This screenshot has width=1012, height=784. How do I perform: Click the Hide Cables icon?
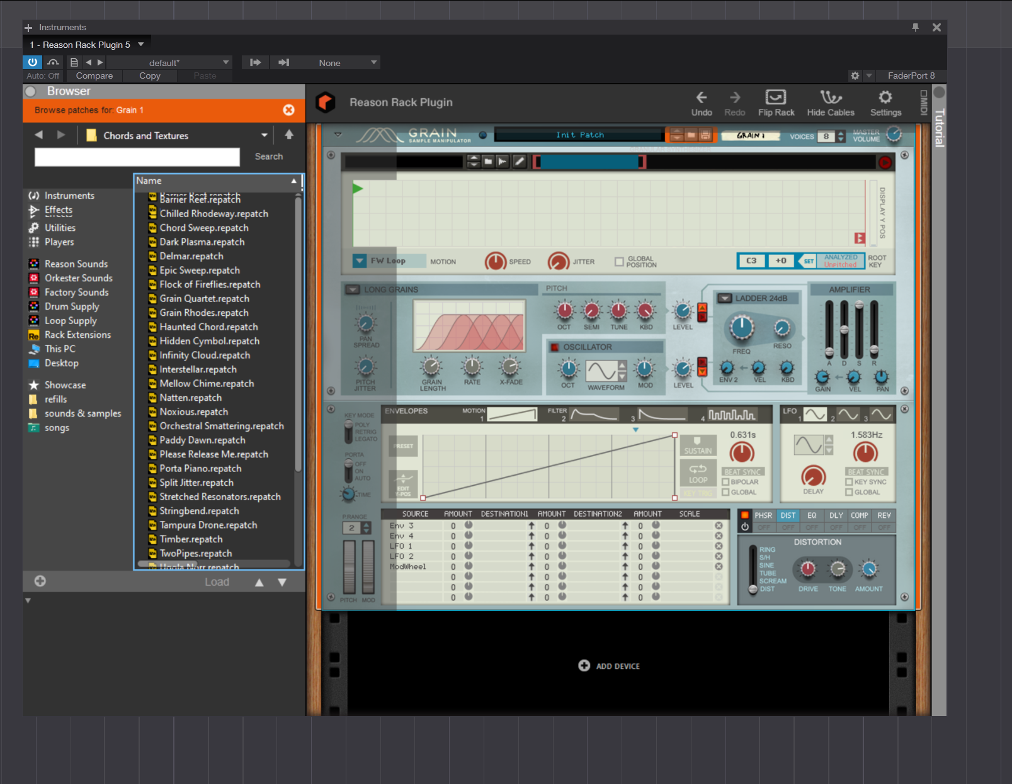831,97
